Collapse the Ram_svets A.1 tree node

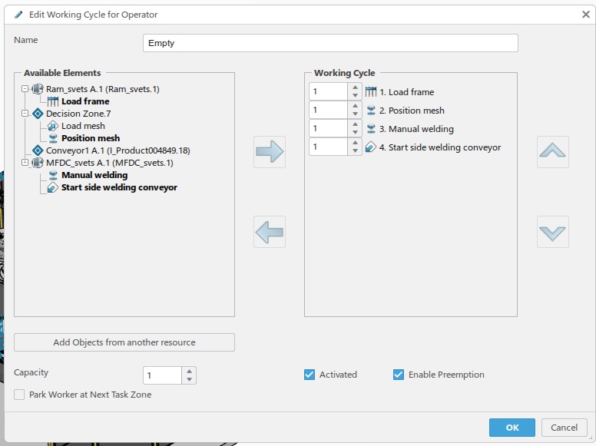click(x=25, y=89)
